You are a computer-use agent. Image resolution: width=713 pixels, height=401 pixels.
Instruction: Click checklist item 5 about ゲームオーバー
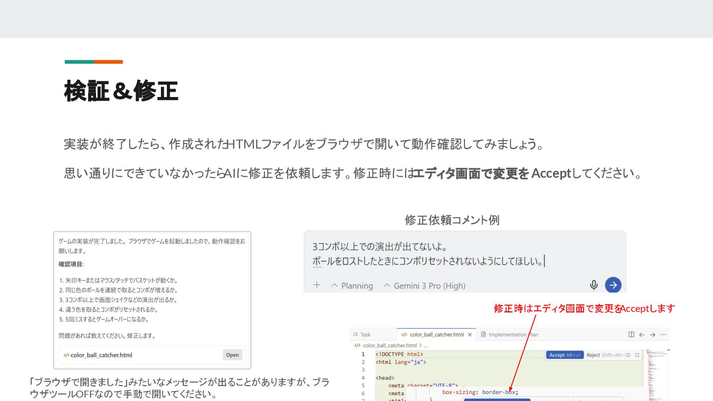104,319
